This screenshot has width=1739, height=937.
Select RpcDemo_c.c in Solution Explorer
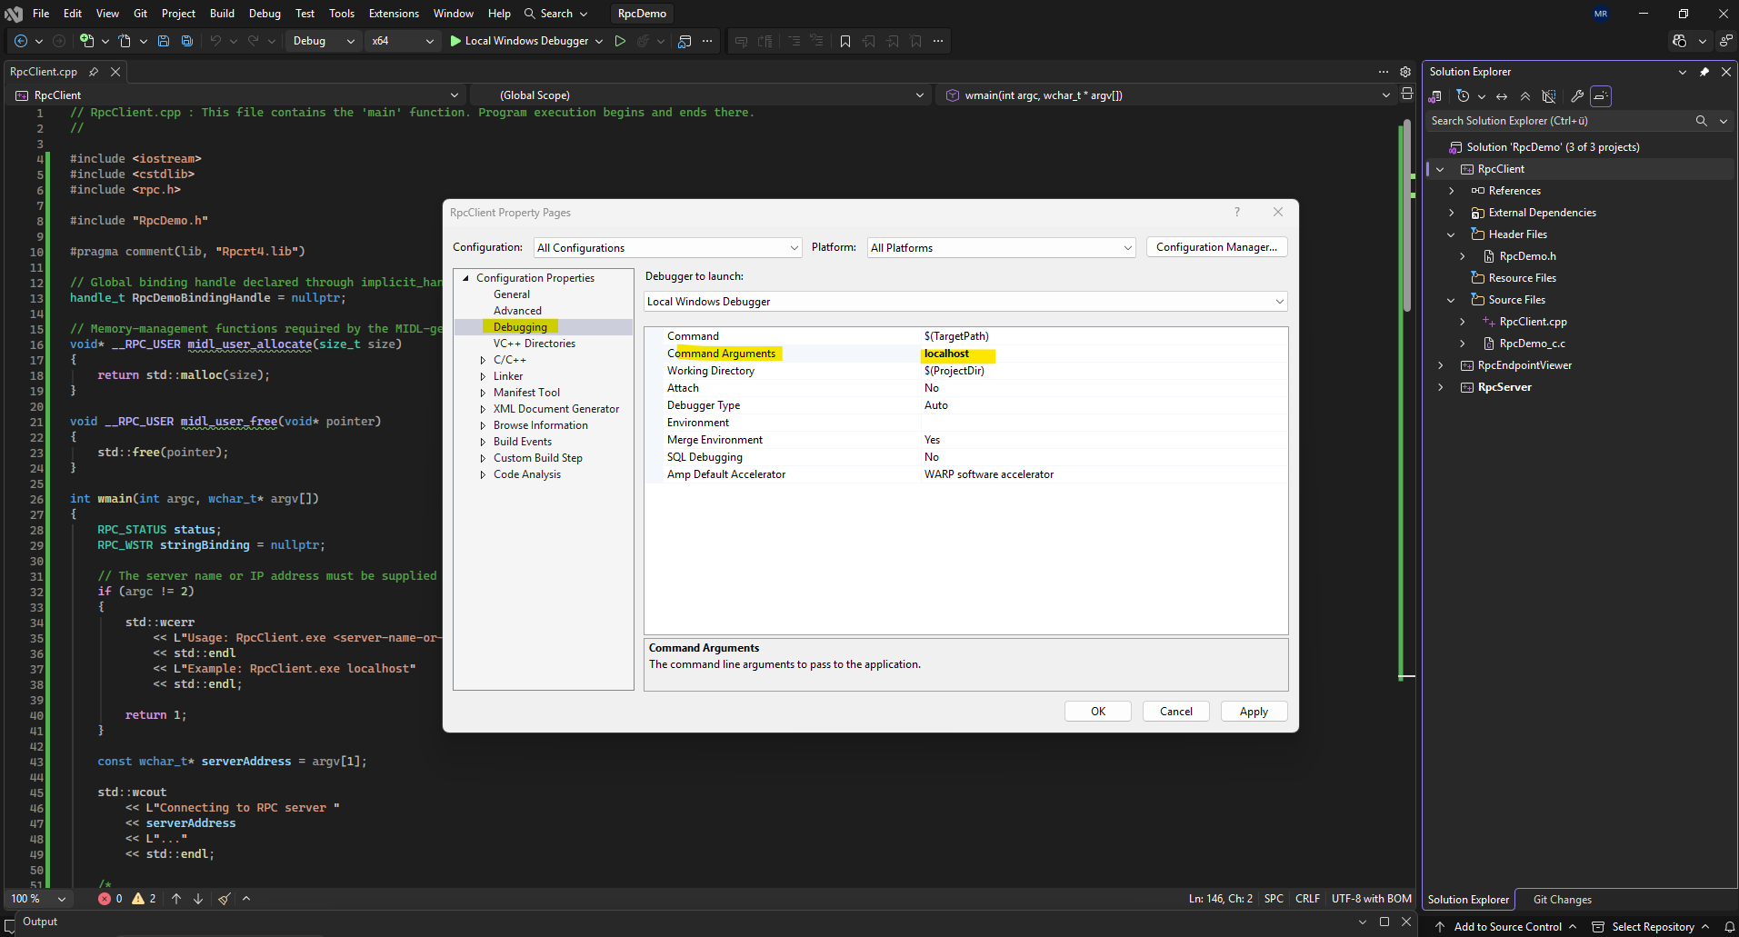tap(1532, 344)
